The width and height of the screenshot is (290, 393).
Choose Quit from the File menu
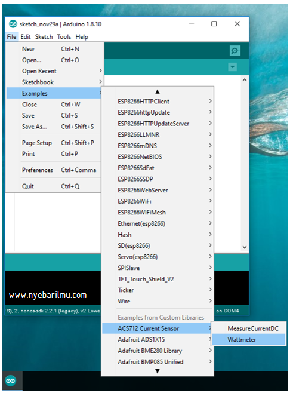click(54, 186)
